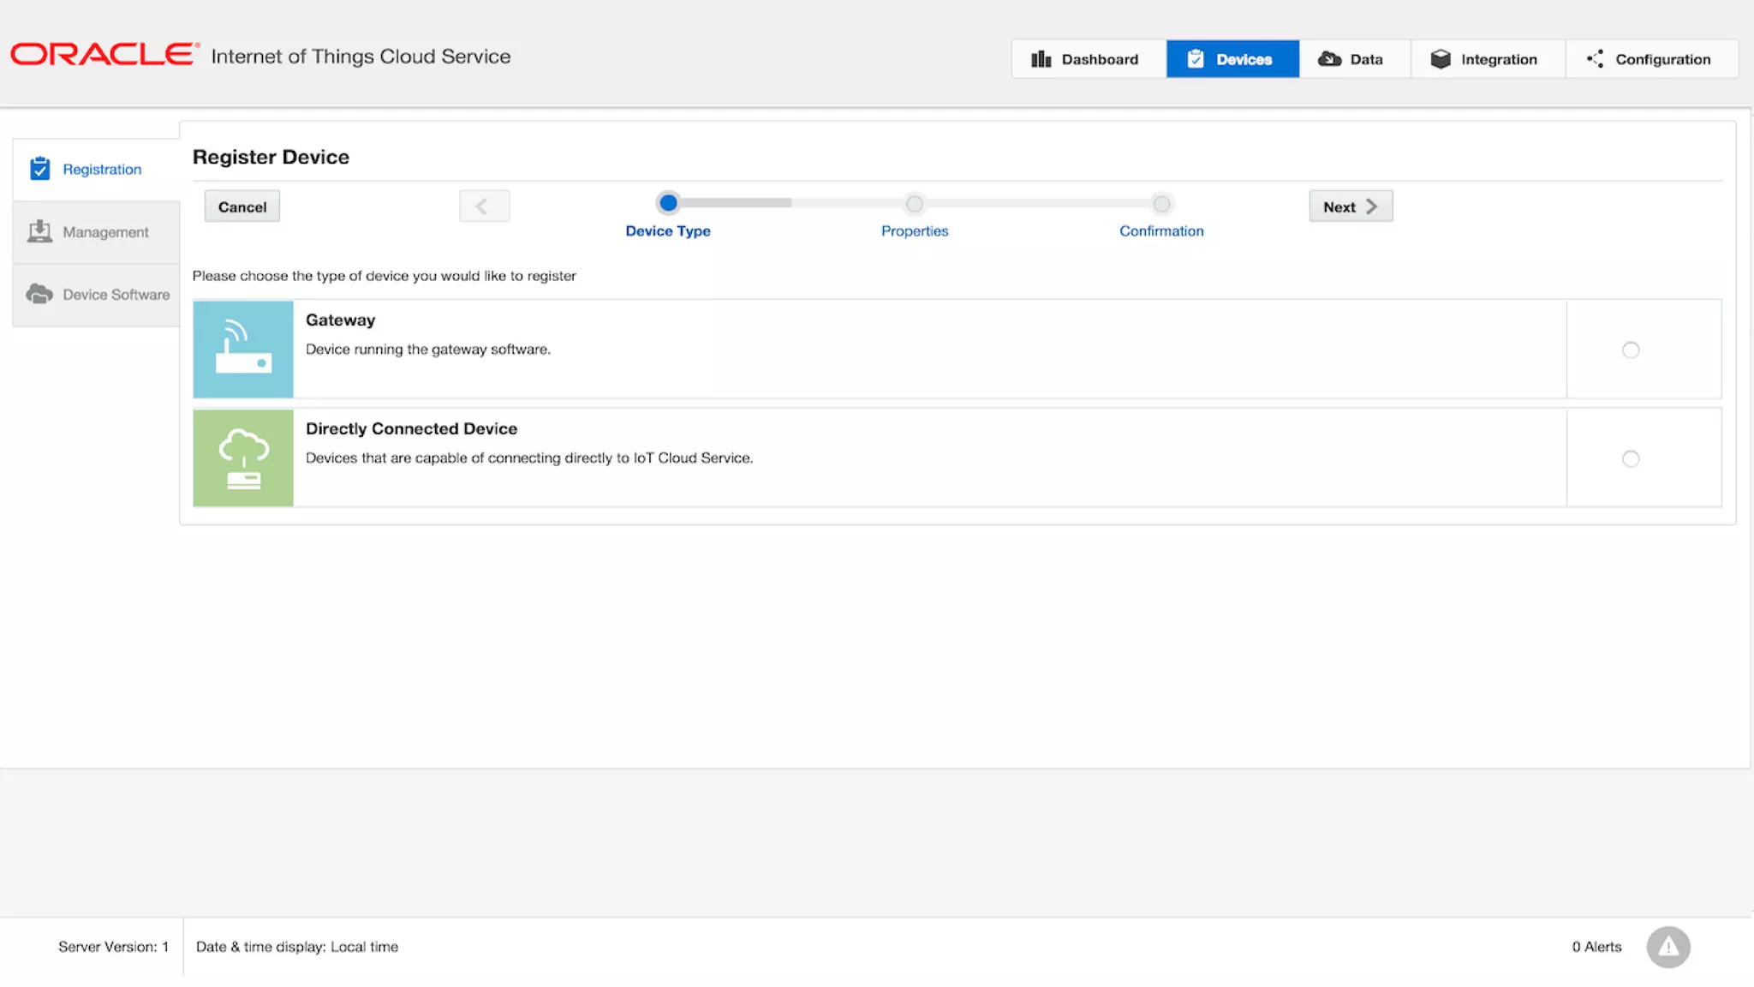Click the disabled previous-step arrow button
Image resolution: width=1754 pixels, height=987 pixels.
(484, 206)
